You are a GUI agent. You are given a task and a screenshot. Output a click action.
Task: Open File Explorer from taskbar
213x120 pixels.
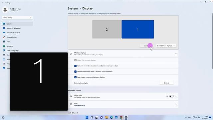point(106,117)
